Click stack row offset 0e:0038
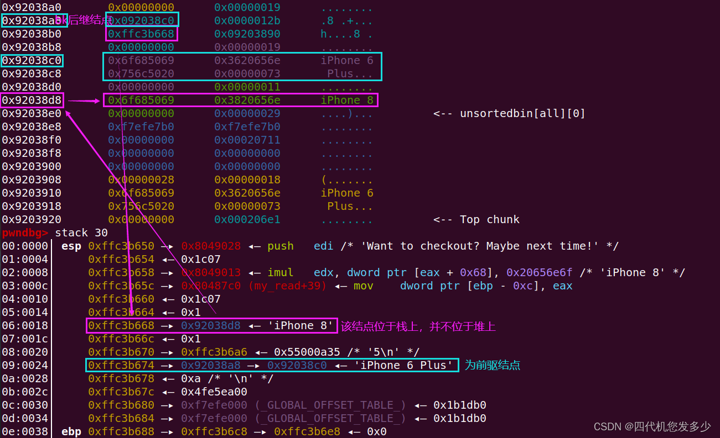The image size is (720, 438). coord(25,431)
